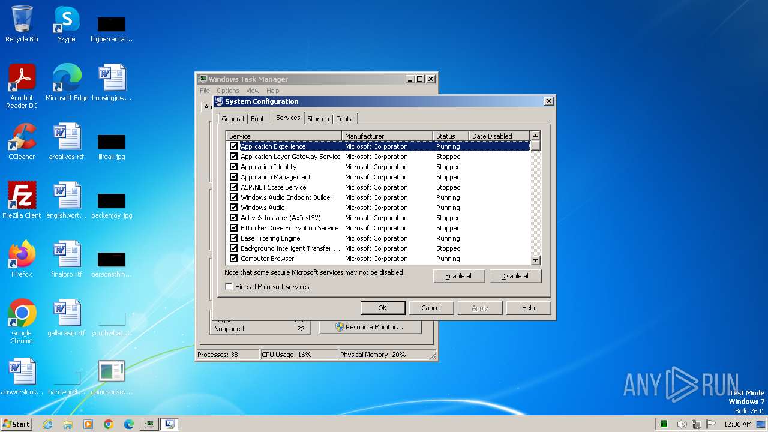Uncheck ActiveX Installer service checkbox
Screen dimensions: 768x432
click(234, 218)
